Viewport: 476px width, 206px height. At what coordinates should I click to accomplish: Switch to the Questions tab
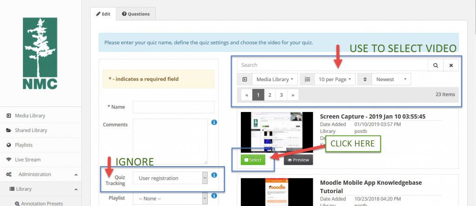(136, 14)
